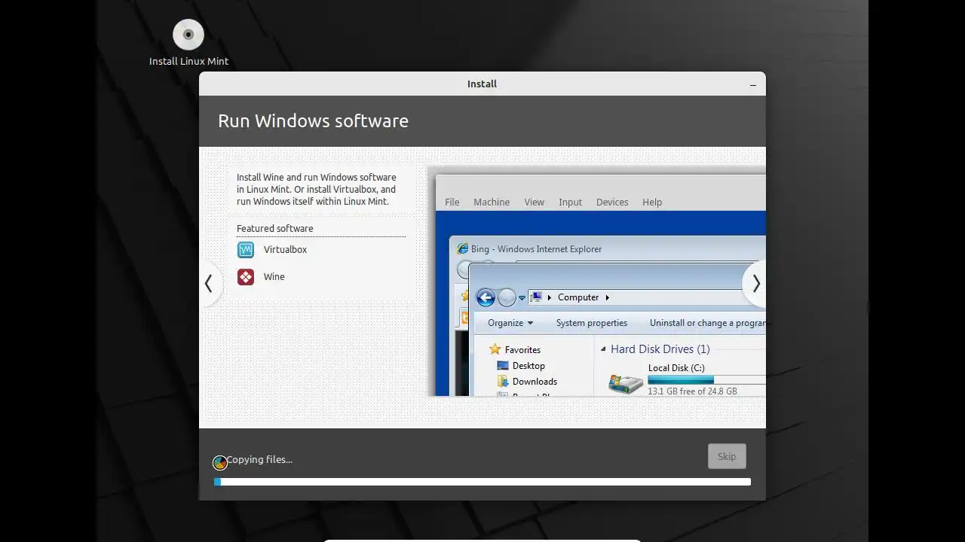Go to the previous slide with left arrow
This screenshot has width=965, height=542.
pos(209,284)
